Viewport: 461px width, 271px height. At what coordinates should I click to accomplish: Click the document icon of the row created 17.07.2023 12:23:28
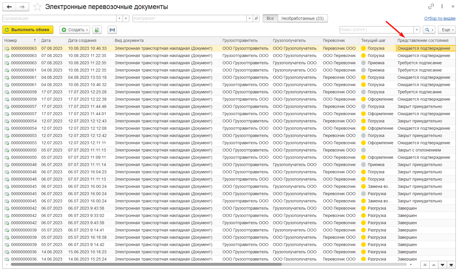(x=7, y=92)
